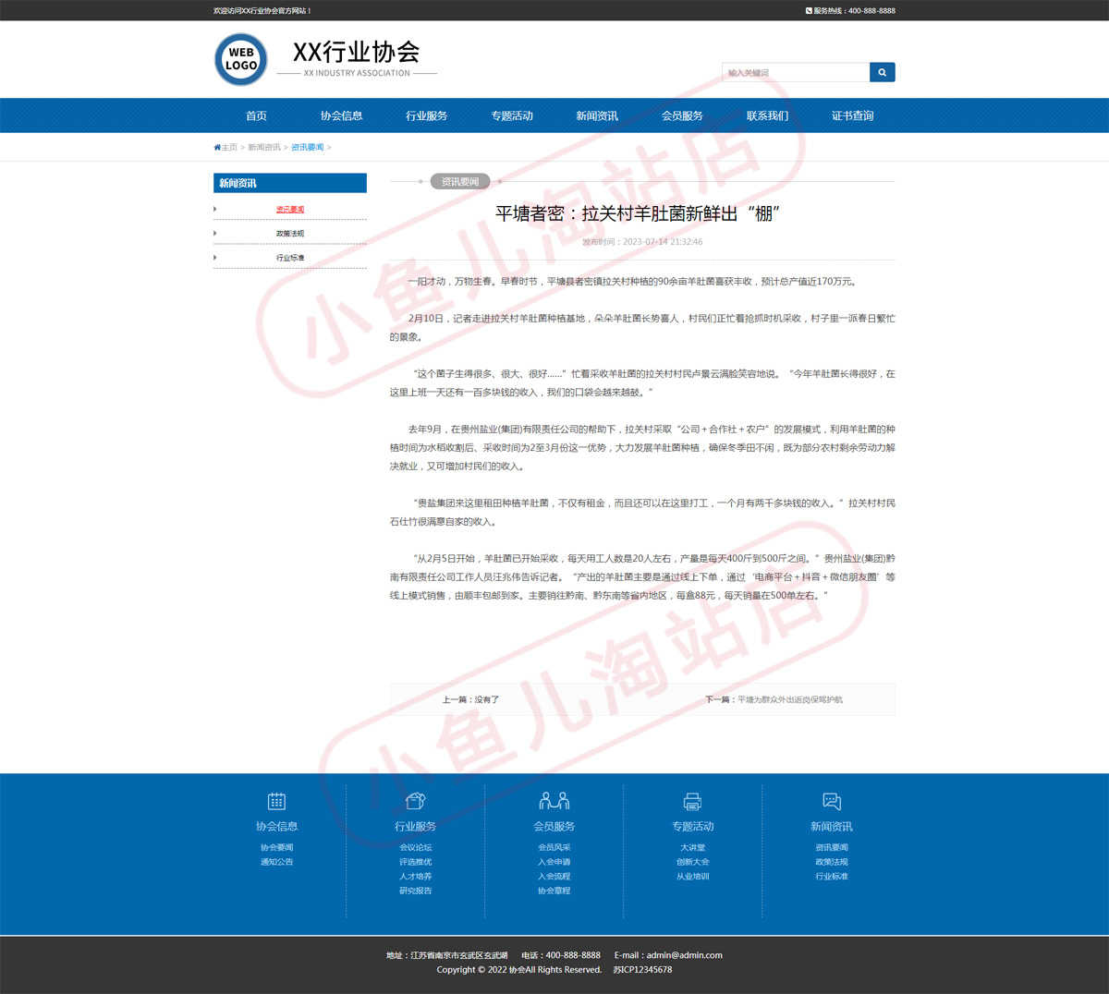
Task: Click footer heading 协会信息
Action: click(276, 826)
